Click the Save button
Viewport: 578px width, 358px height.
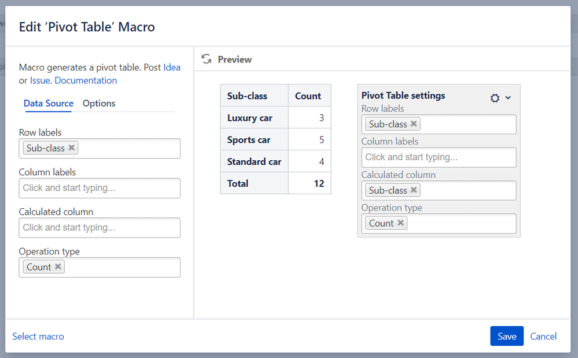pos(507,336)
